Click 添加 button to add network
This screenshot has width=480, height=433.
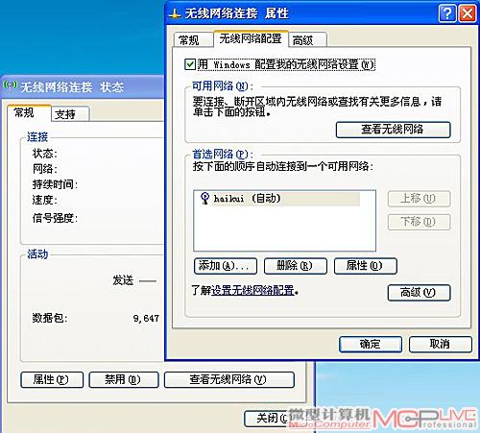click(226, 266)
